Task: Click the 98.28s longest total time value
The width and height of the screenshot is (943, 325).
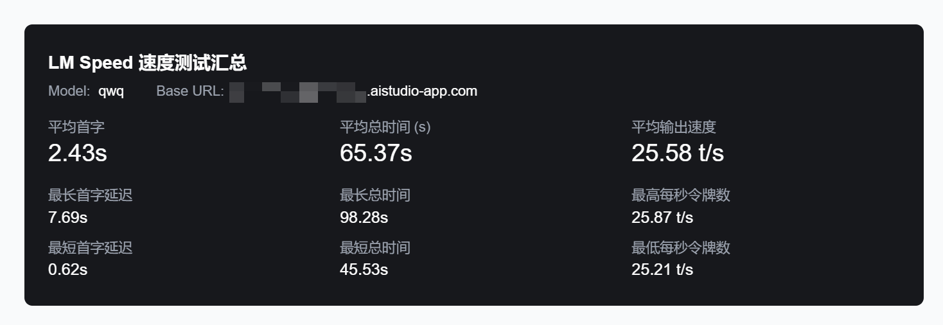Action: [x=364, y=217]
